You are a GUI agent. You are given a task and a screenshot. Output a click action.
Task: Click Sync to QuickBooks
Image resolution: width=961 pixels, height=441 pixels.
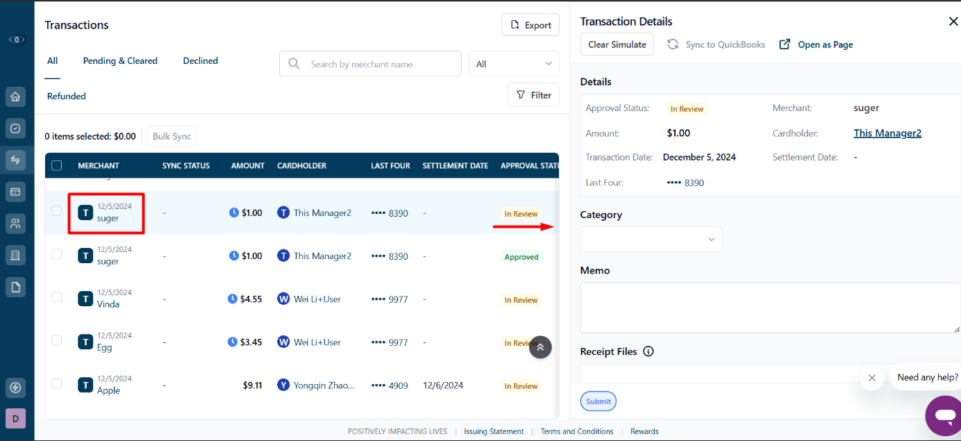(716, 44)
